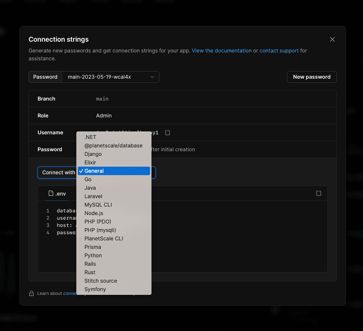Viewport: 363px width, 331px height.
Task: Choose Python from the list
Action: 114,256
